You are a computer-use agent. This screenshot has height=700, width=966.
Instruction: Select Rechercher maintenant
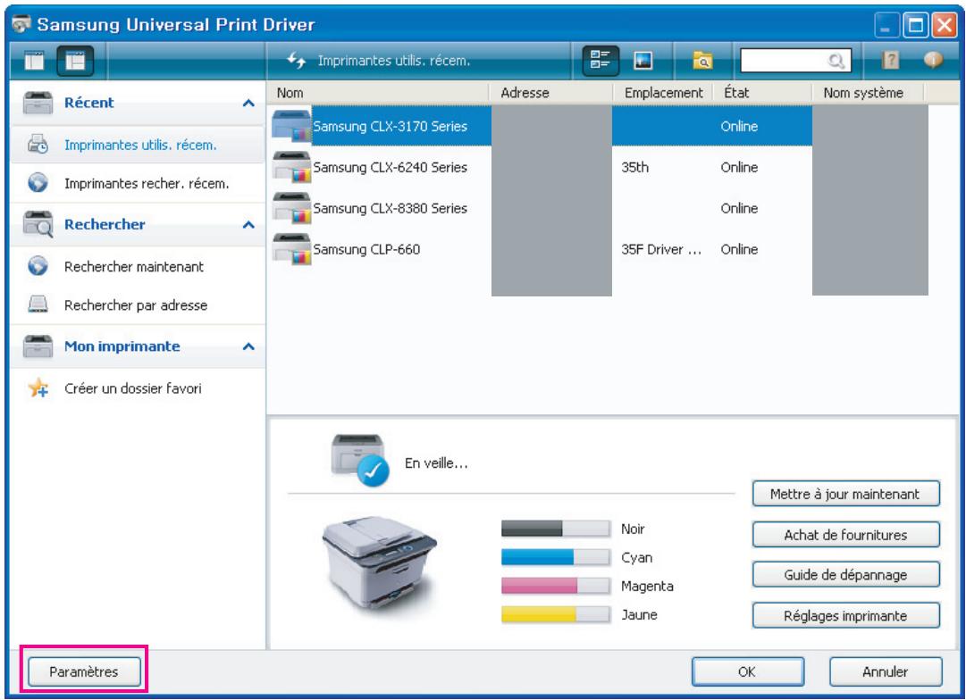click(x=134, y=267)
